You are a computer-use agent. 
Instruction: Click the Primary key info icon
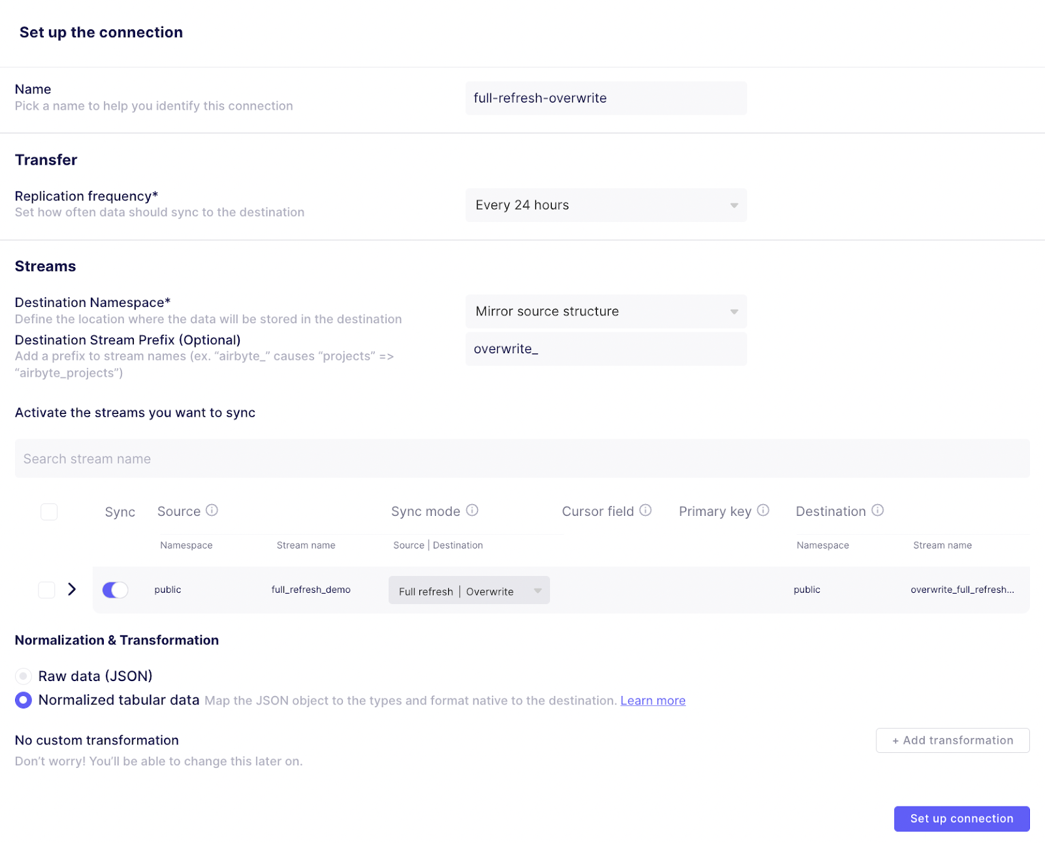[x=763, y=511]
